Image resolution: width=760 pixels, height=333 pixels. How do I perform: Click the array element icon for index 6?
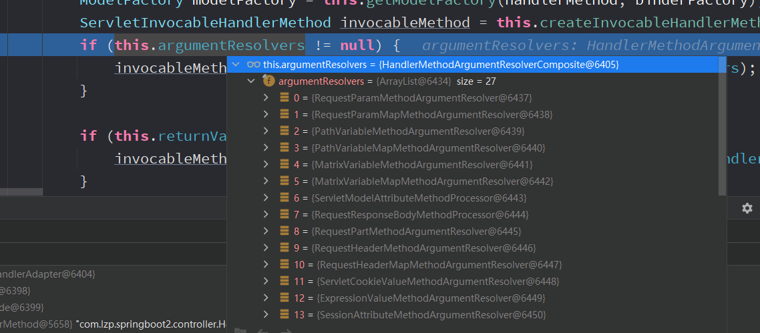(x=285, y=198)
